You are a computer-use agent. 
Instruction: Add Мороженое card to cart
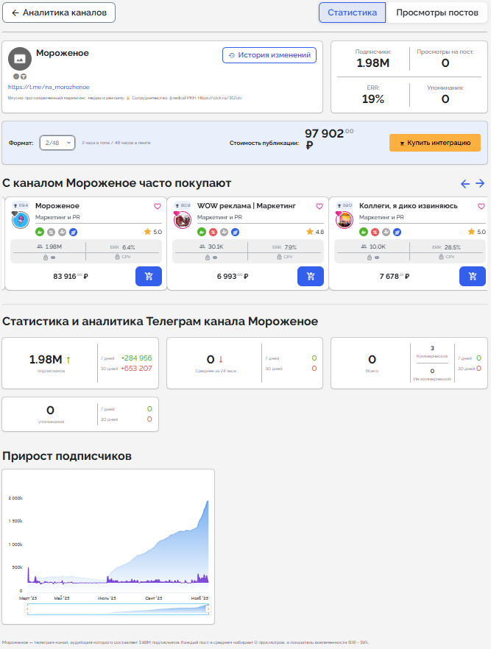click(149, 276)
